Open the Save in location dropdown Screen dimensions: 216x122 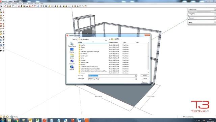point(106,39)
